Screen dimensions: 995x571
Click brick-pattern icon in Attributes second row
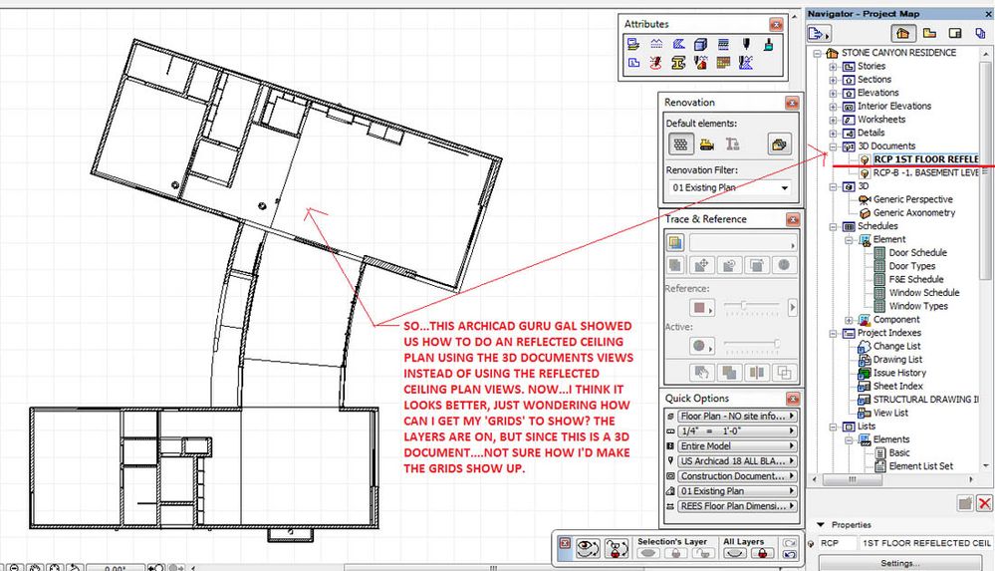[x=723, y=62]
